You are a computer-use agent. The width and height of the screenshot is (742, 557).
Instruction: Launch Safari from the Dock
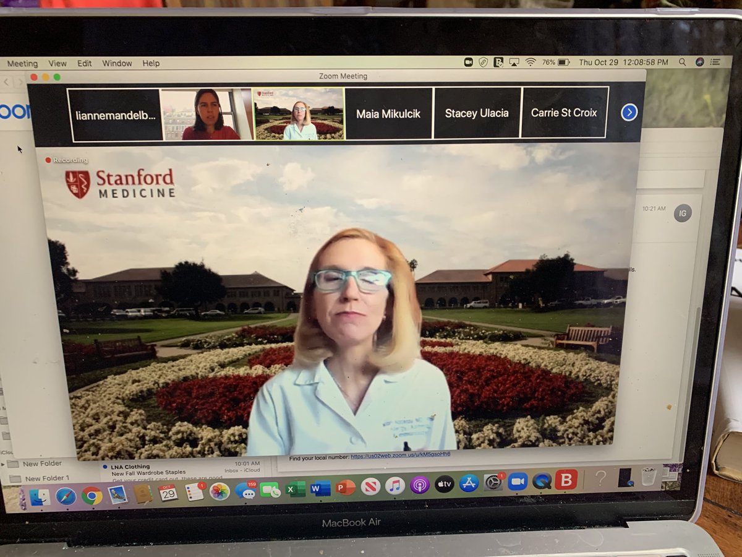click(x=66, y=496)
